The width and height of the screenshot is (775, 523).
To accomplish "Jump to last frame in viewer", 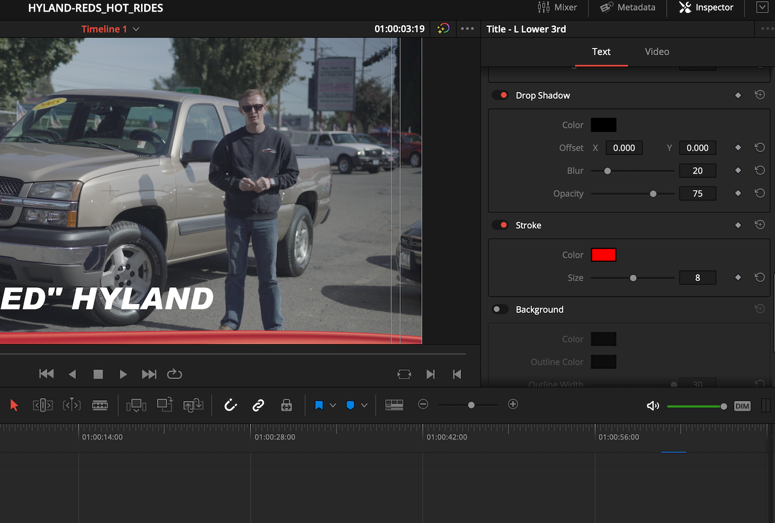I will (x=149, y=374).
